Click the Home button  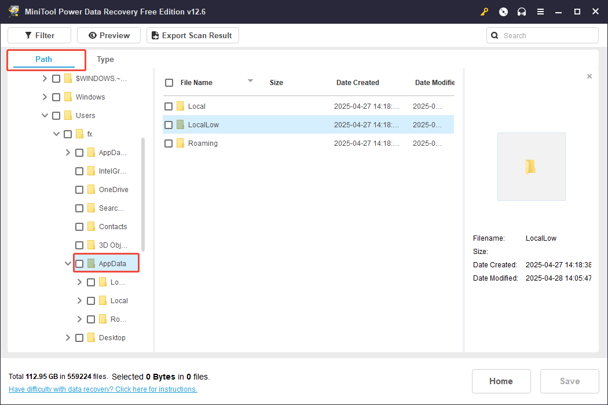point(501,381)
